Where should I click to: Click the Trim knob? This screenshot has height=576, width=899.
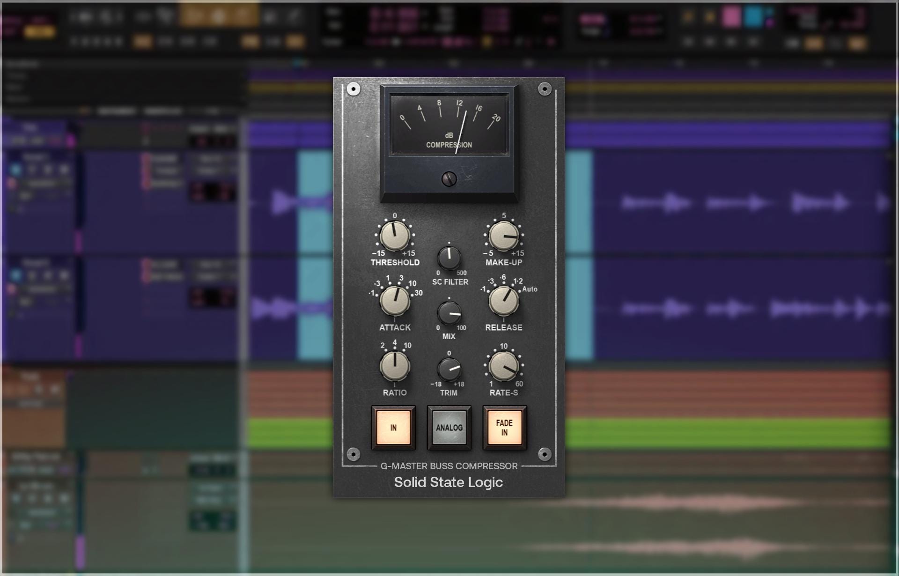pos(449,369)
